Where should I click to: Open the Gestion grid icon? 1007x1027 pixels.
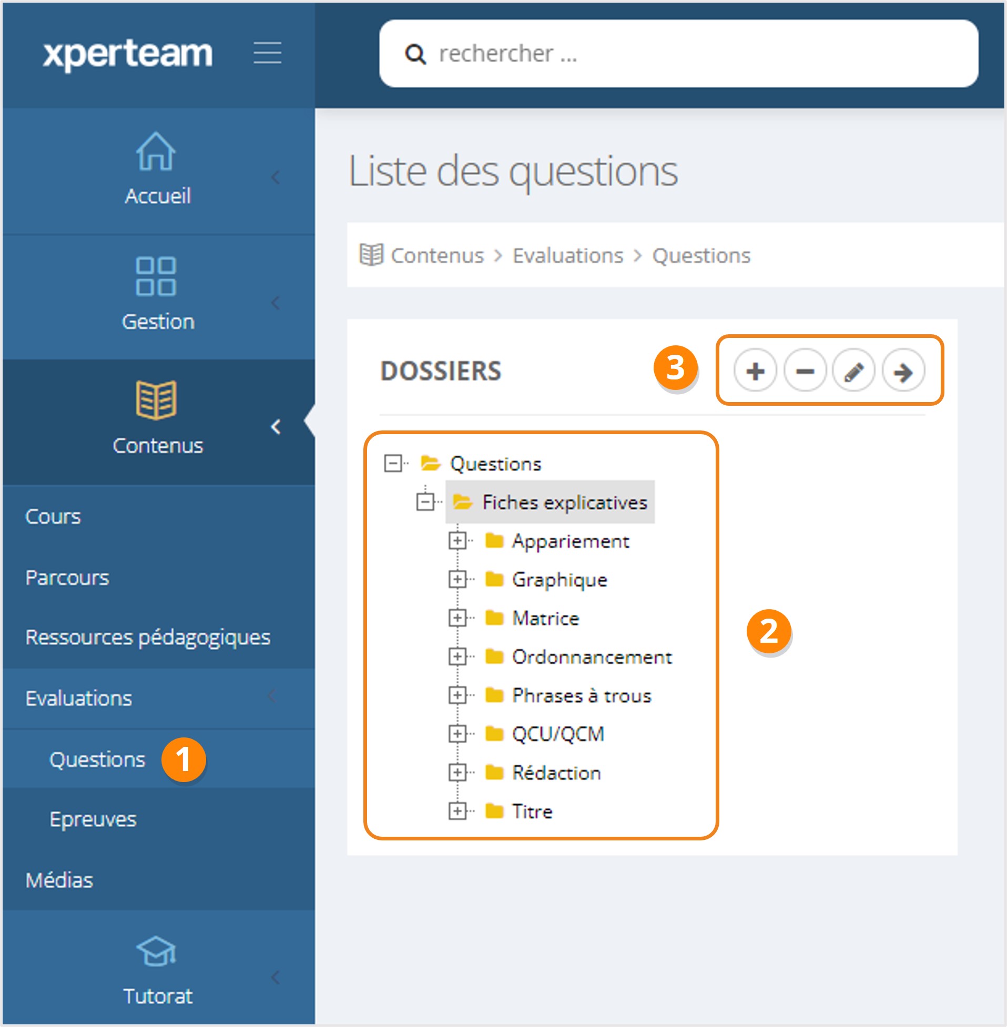pyautogui.click(x=156, y=276)
